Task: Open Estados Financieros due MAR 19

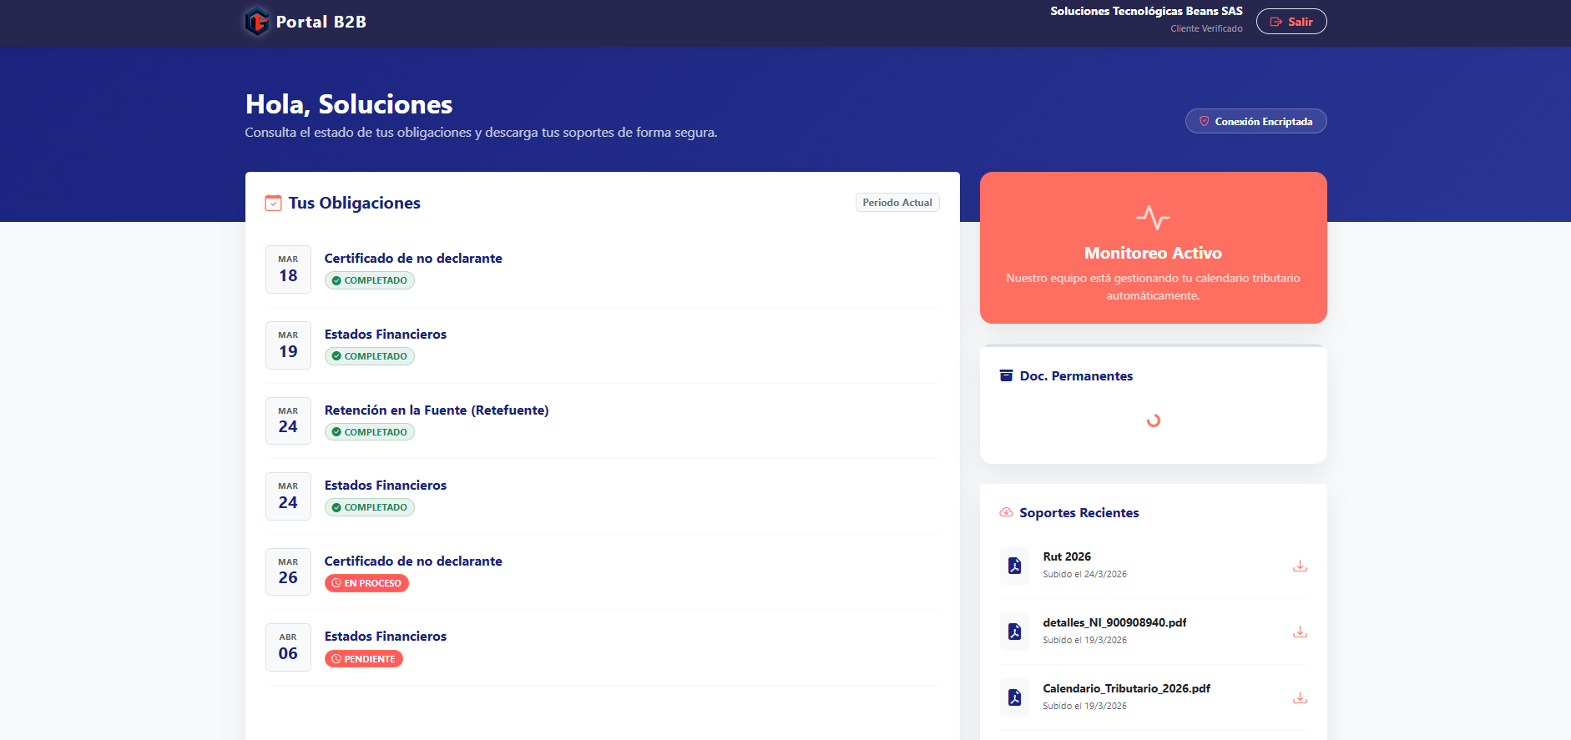Action: tap(386, 335)
